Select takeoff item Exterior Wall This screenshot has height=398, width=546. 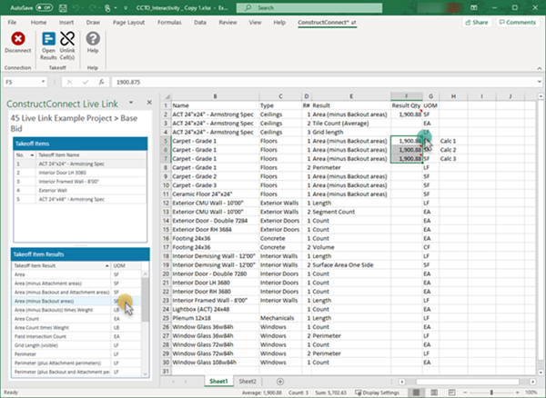pos(80,191)
